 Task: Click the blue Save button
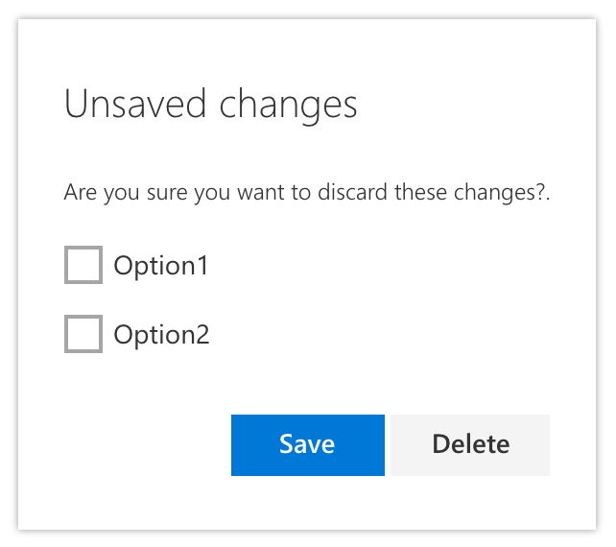click(x=308, y=445)
